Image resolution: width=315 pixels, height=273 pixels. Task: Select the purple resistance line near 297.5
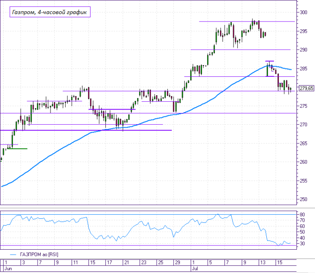point(247,22)
